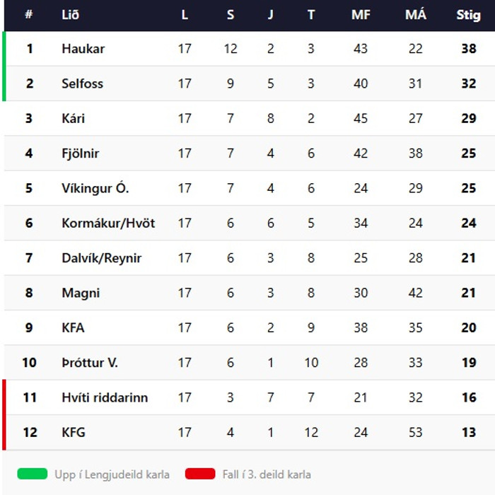Open the KFA team row
The image size is (495, 495).
click(250, 327)
